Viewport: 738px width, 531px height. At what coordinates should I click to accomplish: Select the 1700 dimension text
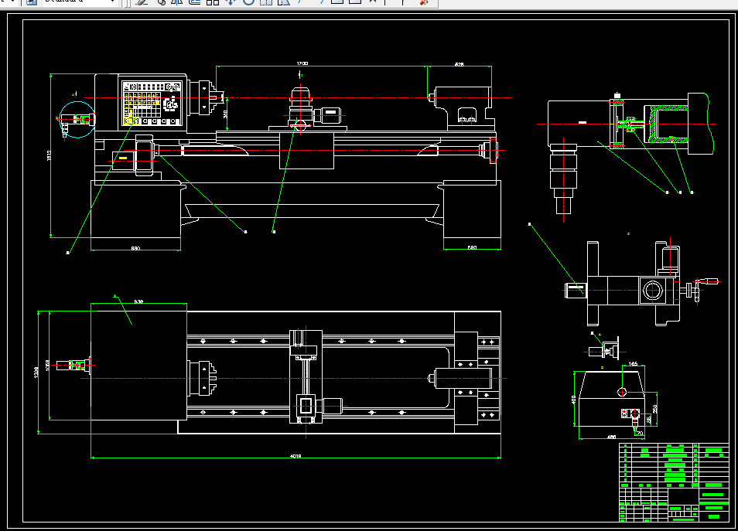click(x=302, y=63)
